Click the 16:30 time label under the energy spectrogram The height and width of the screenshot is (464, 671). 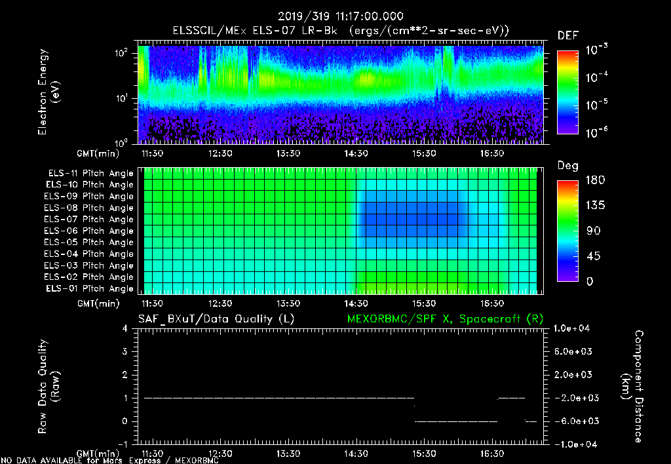point(491,153)
